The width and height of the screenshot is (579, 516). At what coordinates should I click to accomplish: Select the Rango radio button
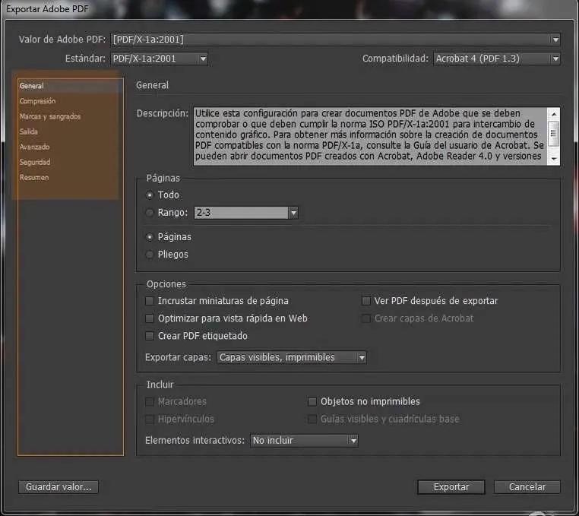pos(150,213)
